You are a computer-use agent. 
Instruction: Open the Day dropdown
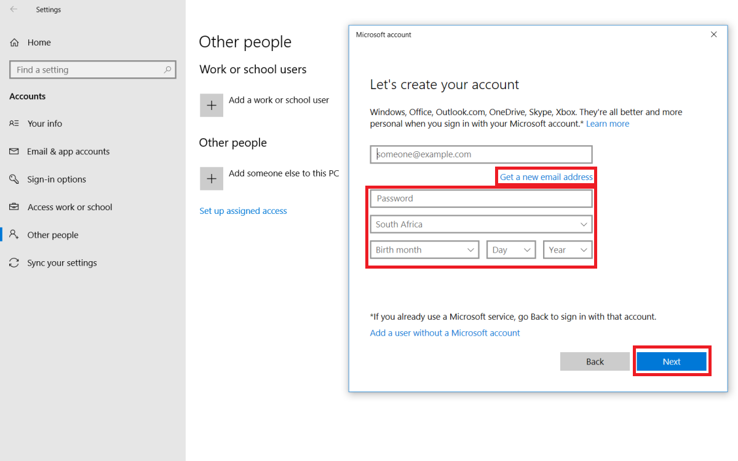(511, 250)
